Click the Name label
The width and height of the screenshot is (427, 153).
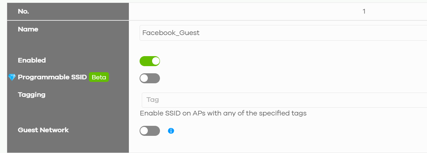pos(28,29)
